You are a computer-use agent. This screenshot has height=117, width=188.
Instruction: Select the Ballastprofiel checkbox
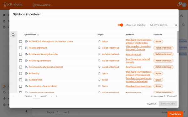click(x=20, y=80)
